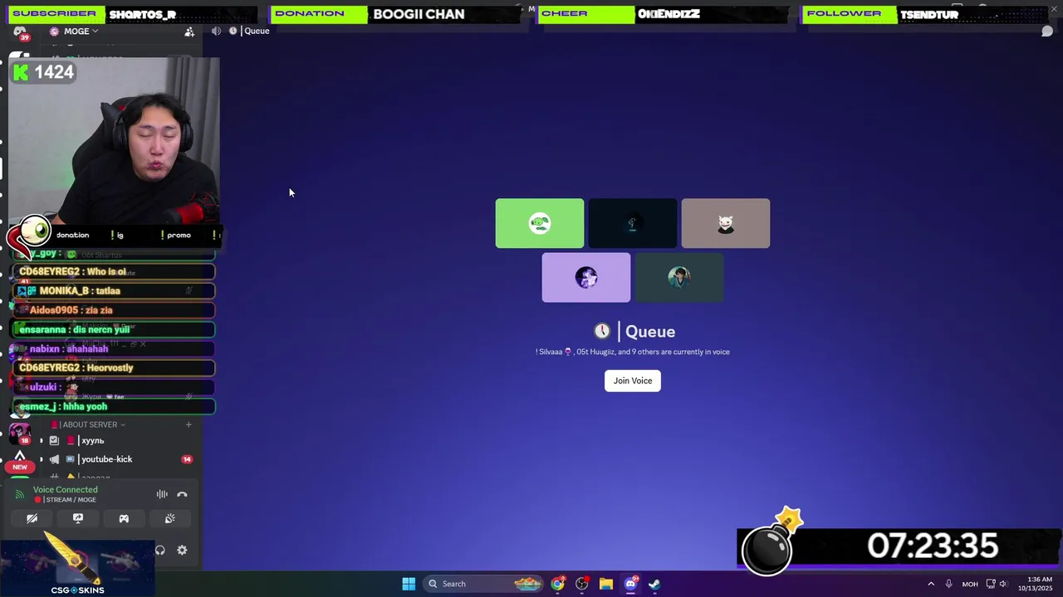Viewport: 1063px width, 597px height.
Task: Open Google Chrome from the taskbar
Action: [x=557, y=584]
